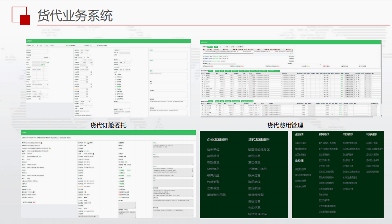This screenshot has height=224, width=392.
Task: Choose 海运航线 from freight basic data
Action: point(254,182)
